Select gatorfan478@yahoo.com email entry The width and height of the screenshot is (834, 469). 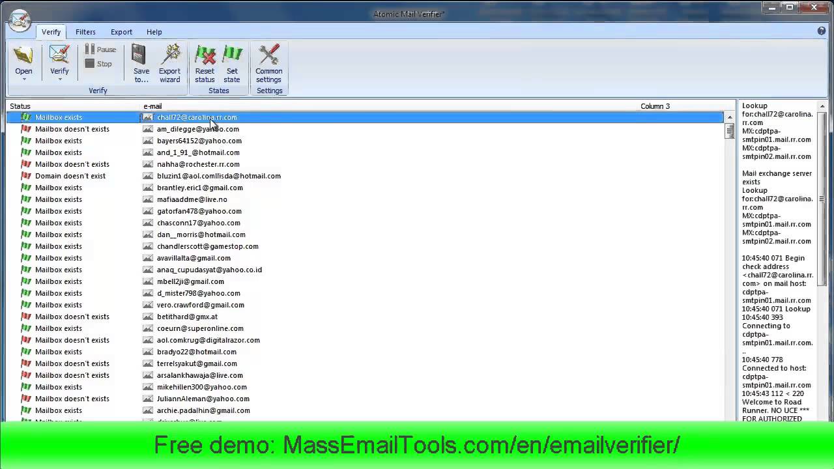click(x=199, y=211)
